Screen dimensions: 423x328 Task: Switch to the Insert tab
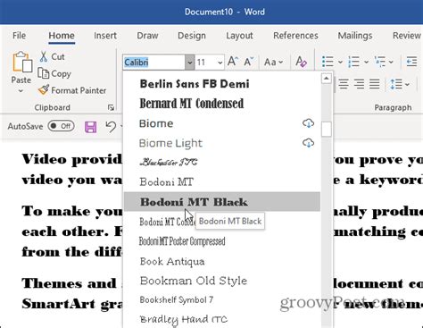point(105,36)
